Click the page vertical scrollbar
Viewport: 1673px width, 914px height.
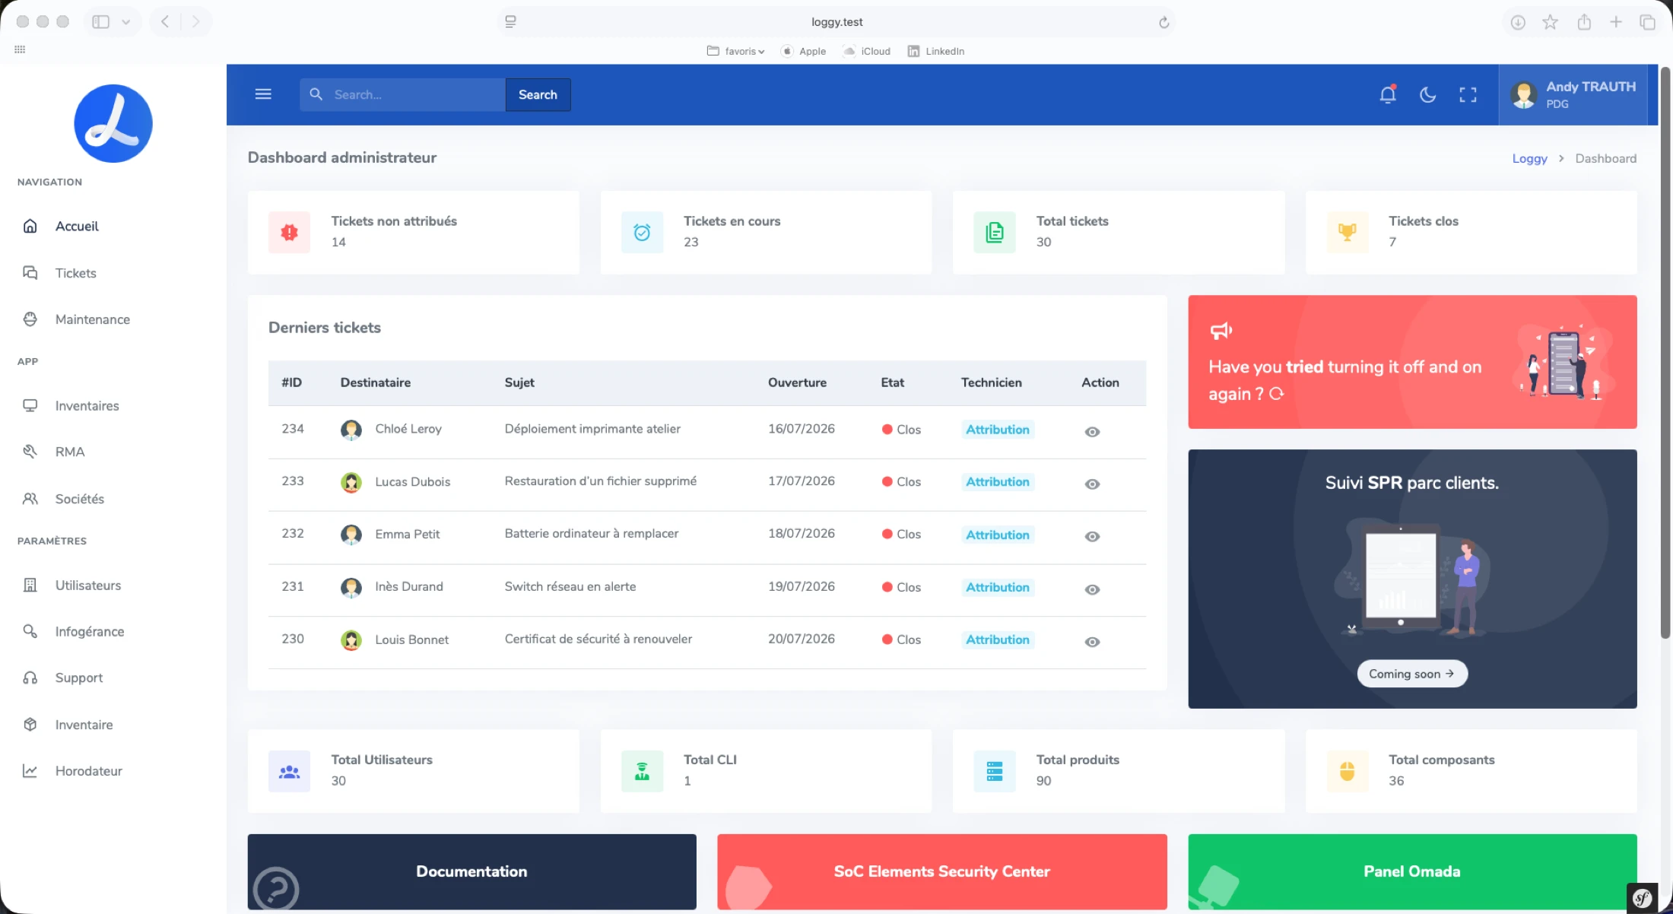(1665, 354)
